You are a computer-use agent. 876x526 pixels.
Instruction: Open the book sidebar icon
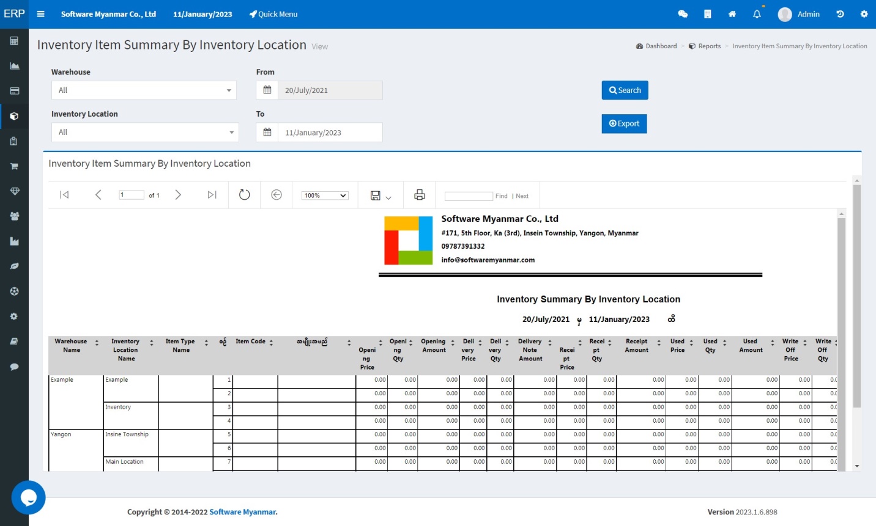pyautogui.click(x=14, y=342)
